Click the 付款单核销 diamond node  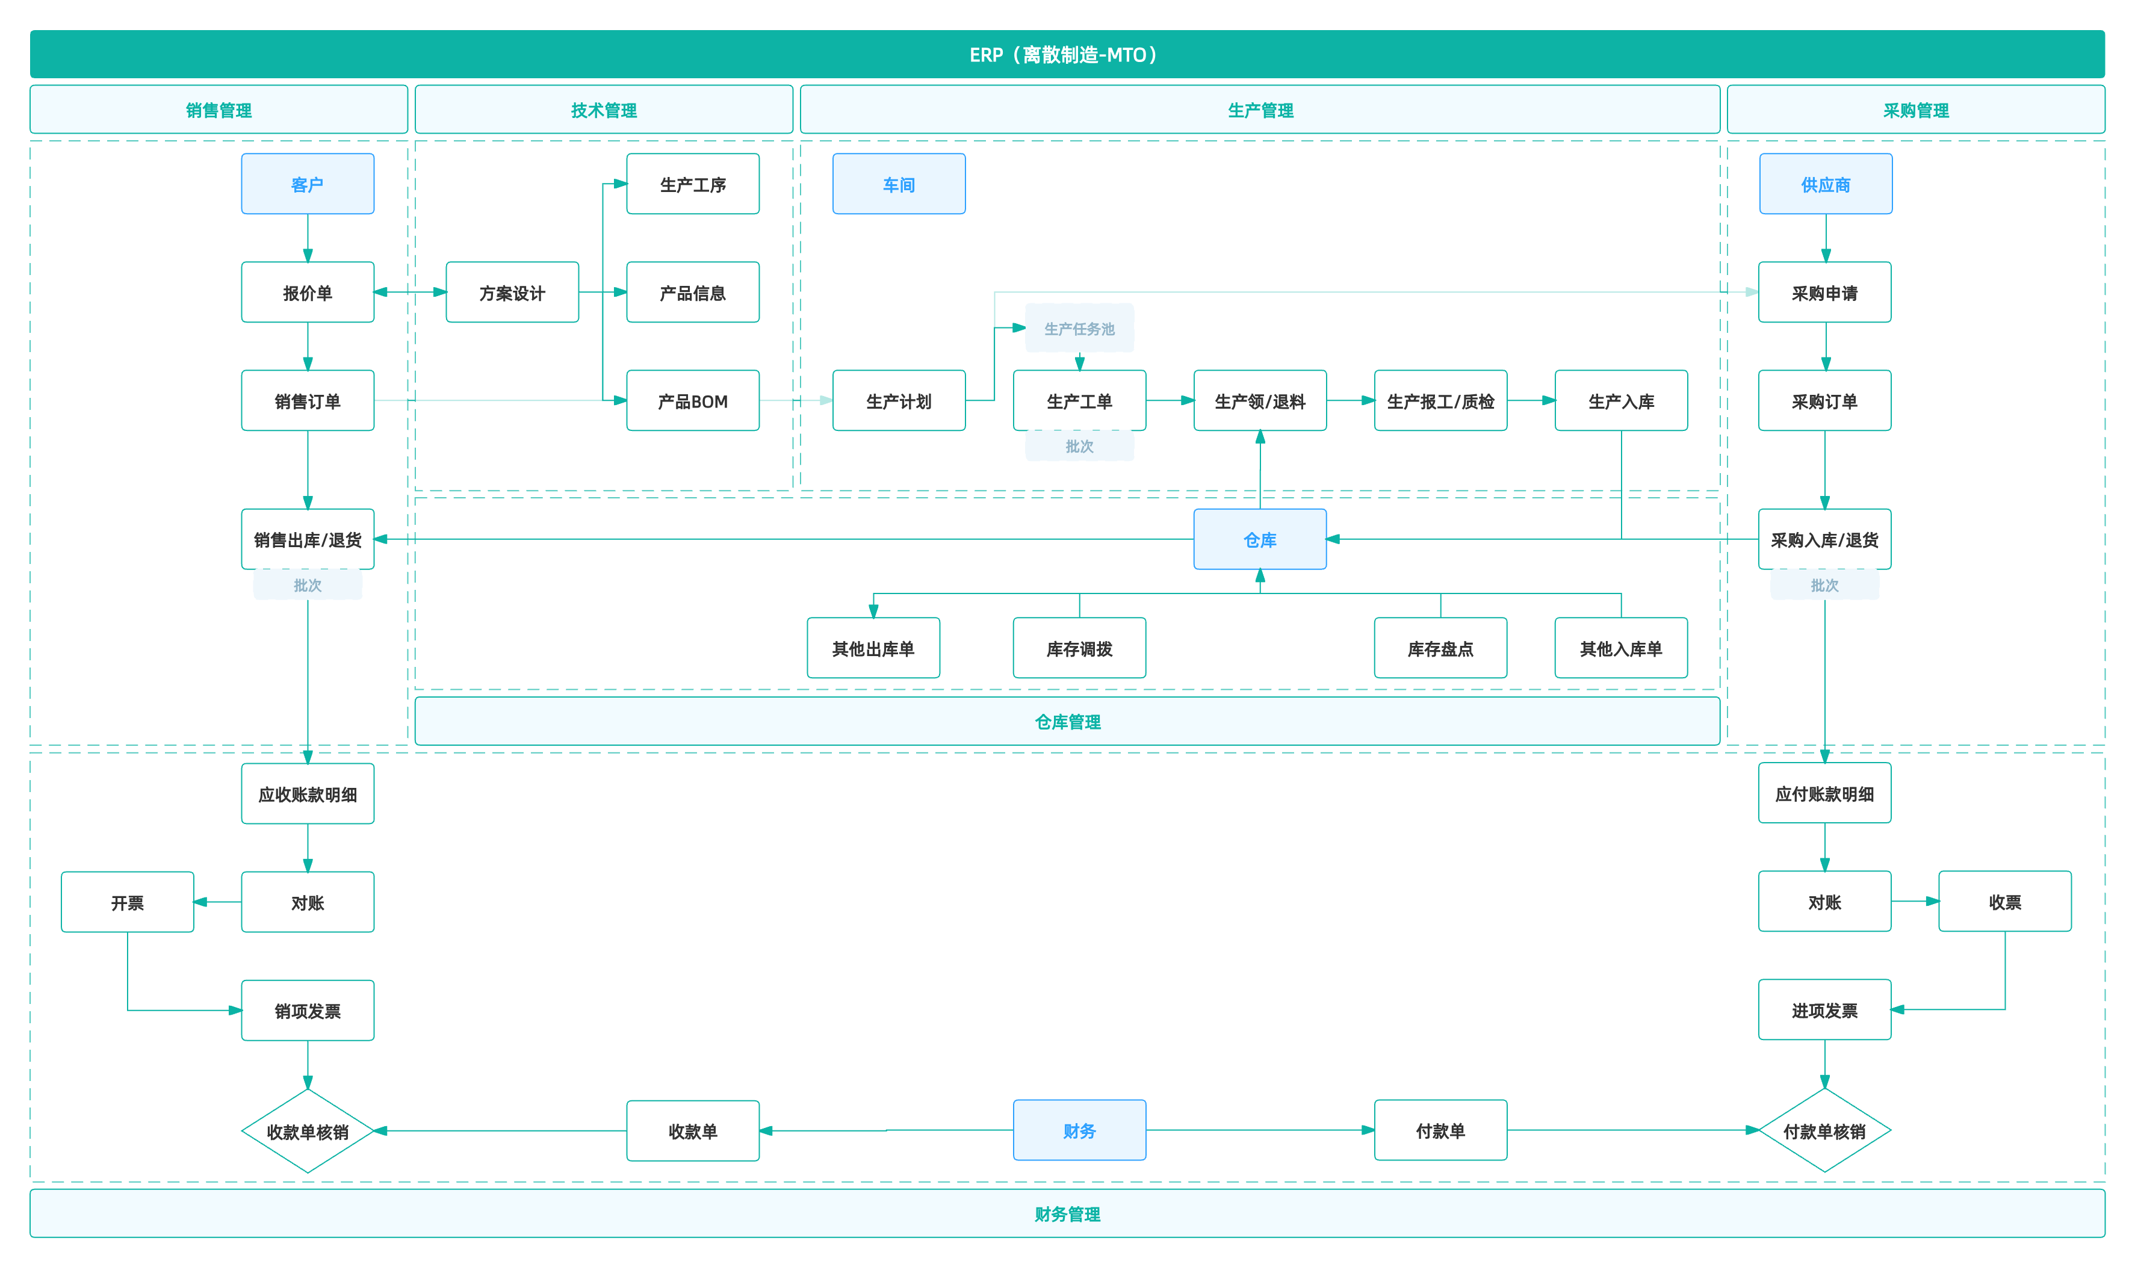tap(1824, 1130)
